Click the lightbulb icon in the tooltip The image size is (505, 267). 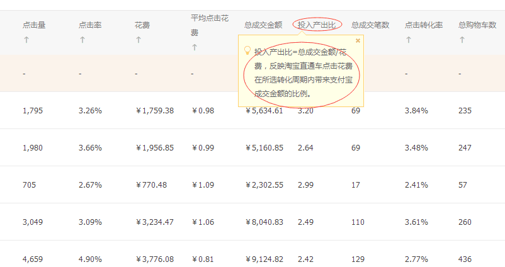pyautogui.click(x=247, y=50)
